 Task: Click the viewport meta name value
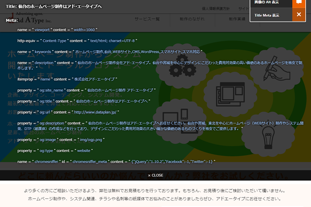[42, 30]
